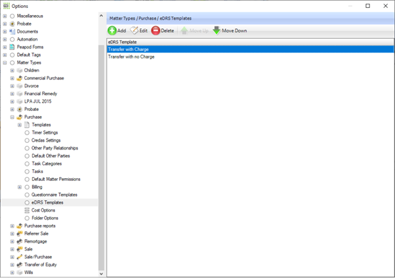Expand the Templates node under Purchase

20,125
